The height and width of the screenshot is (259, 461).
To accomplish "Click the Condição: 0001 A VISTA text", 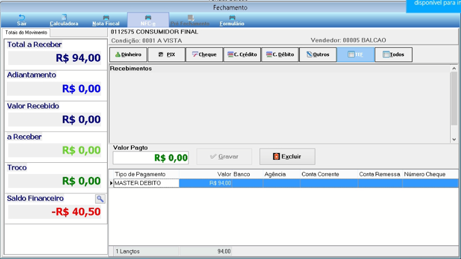I will tap(147, 41).
